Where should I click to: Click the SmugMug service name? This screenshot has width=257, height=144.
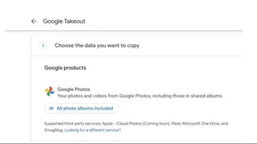click(53, 130)
